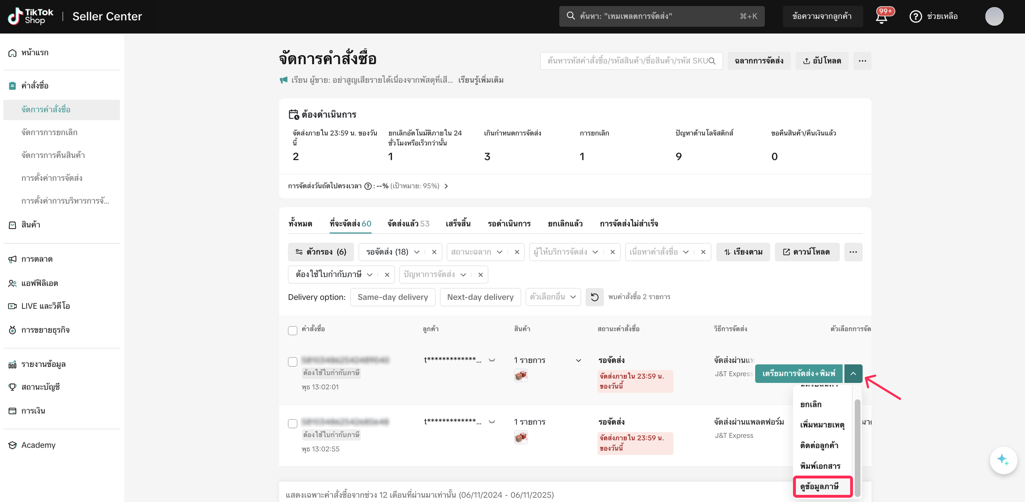Click the เรียนรู้เพิ่มเติม link
This screenshot has width=1025, height=502.
481,80
